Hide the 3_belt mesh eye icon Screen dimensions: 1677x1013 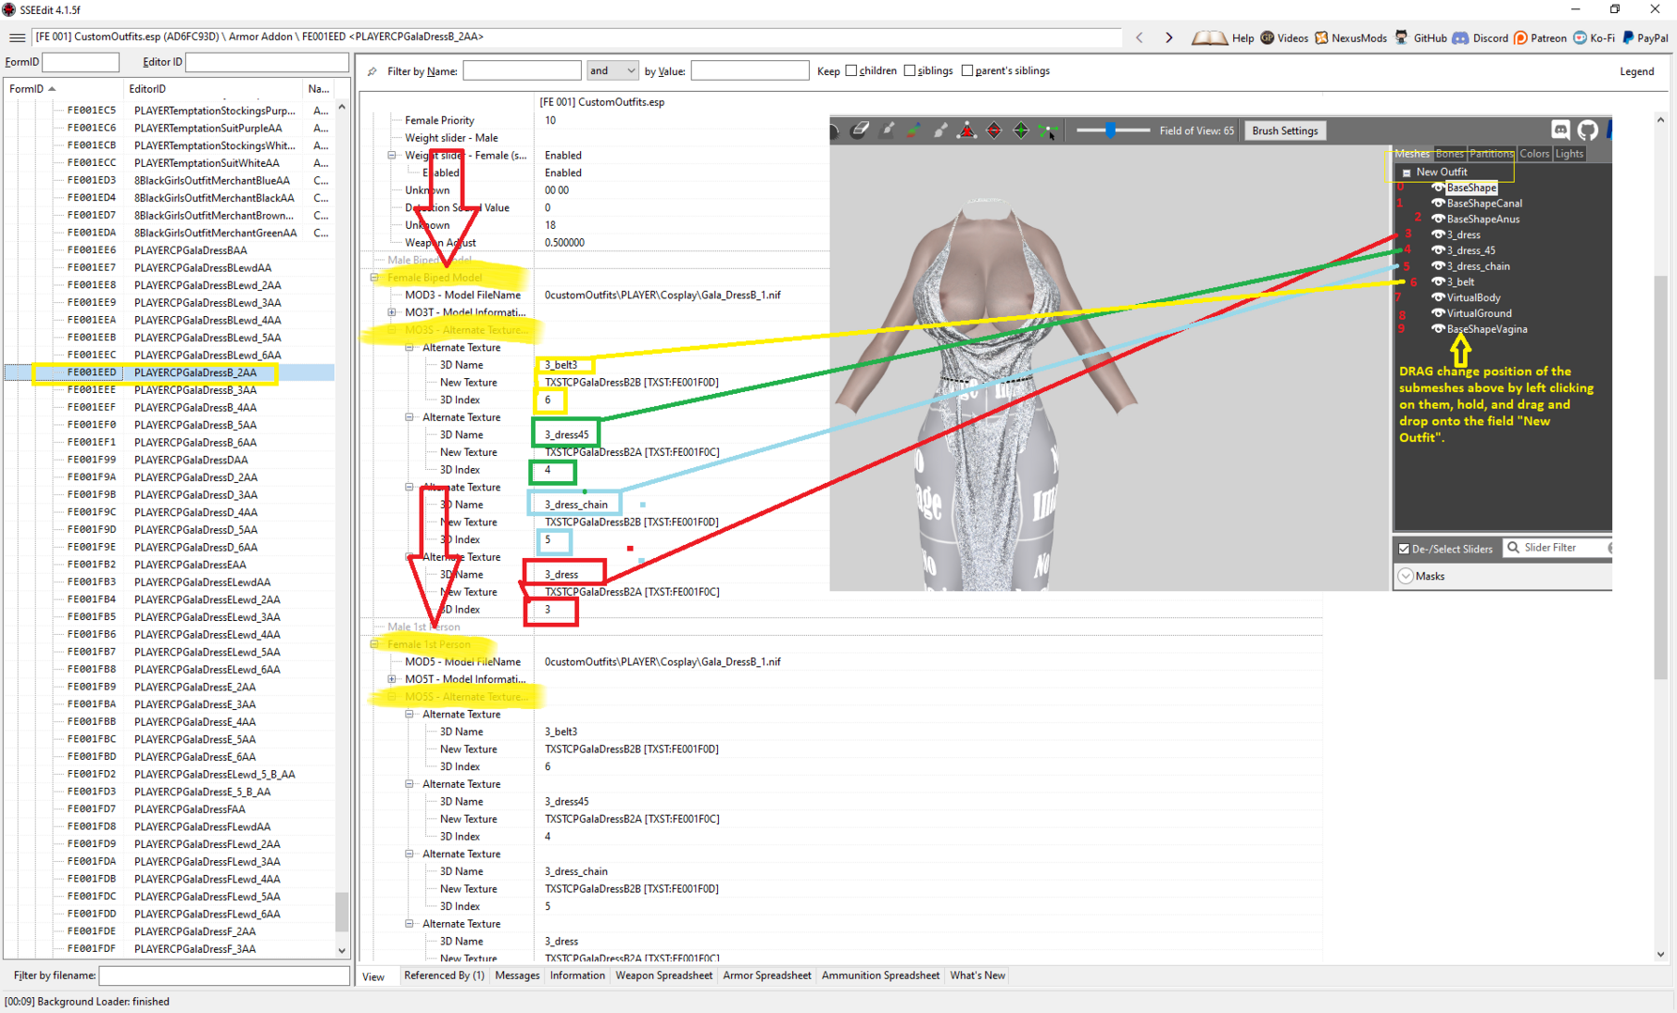[1438, 281]
